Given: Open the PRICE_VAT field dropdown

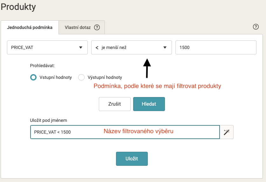Looking at the screenshot, I should click(47, 47).
